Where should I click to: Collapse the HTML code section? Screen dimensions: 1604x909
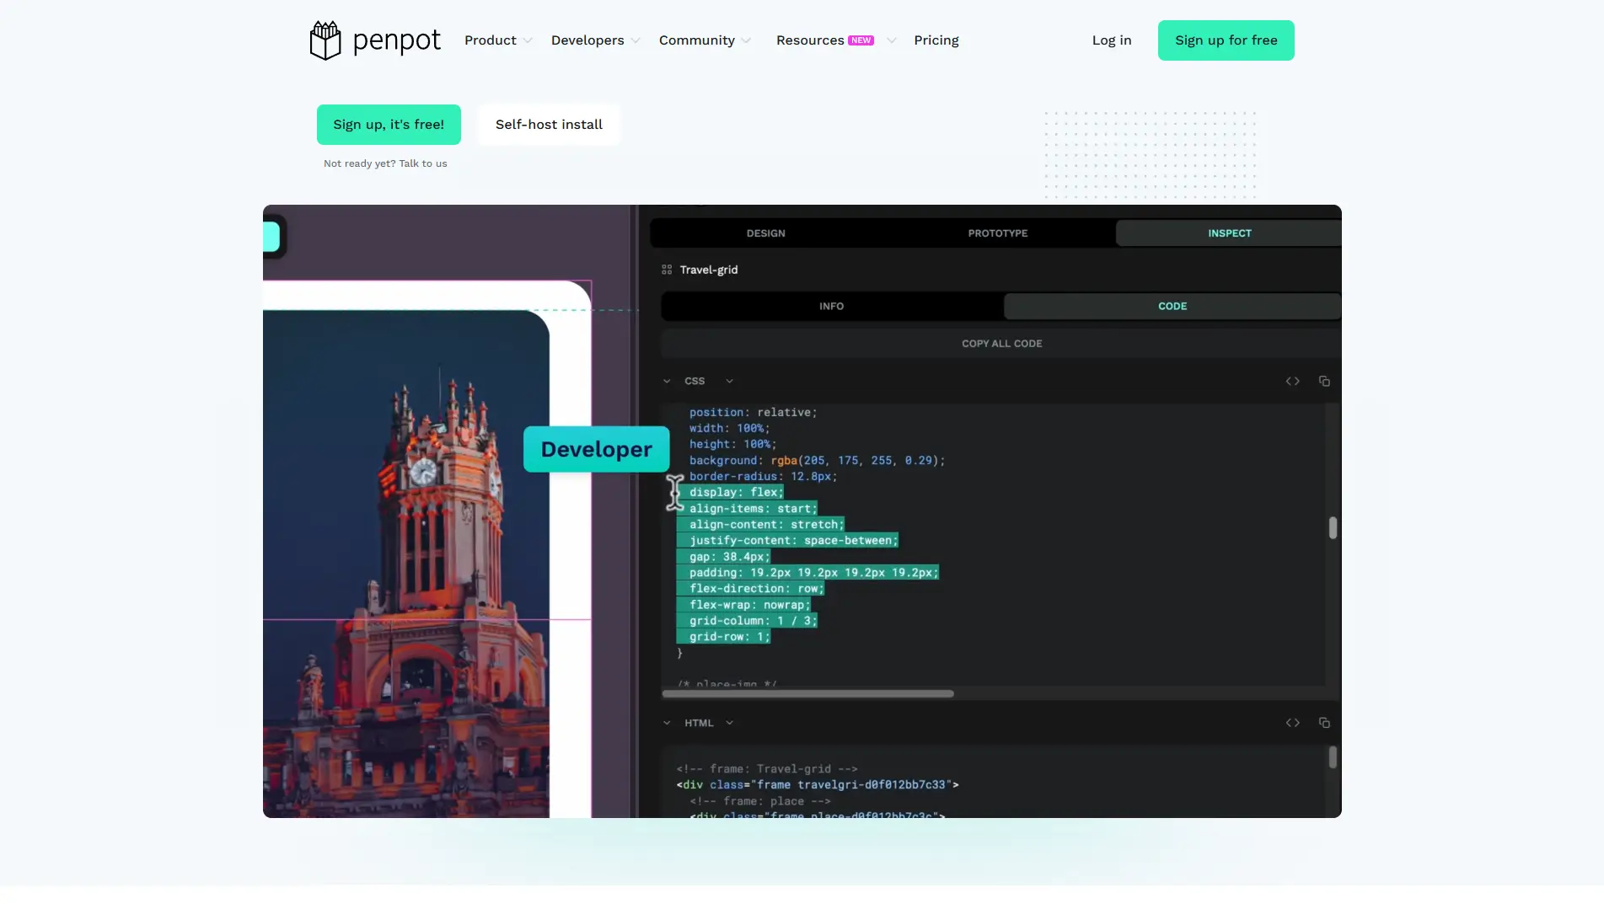pyautogui.click(x=667, y=723)
